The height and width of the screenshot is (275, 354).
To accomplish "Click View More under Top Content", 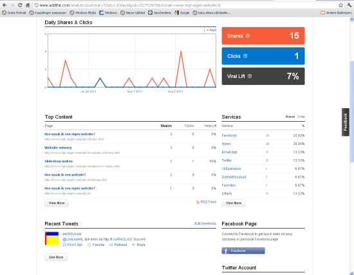I will point(57,203).
